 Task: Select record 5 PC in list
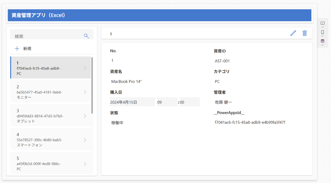pyautogui.click(x=47, y=163)
